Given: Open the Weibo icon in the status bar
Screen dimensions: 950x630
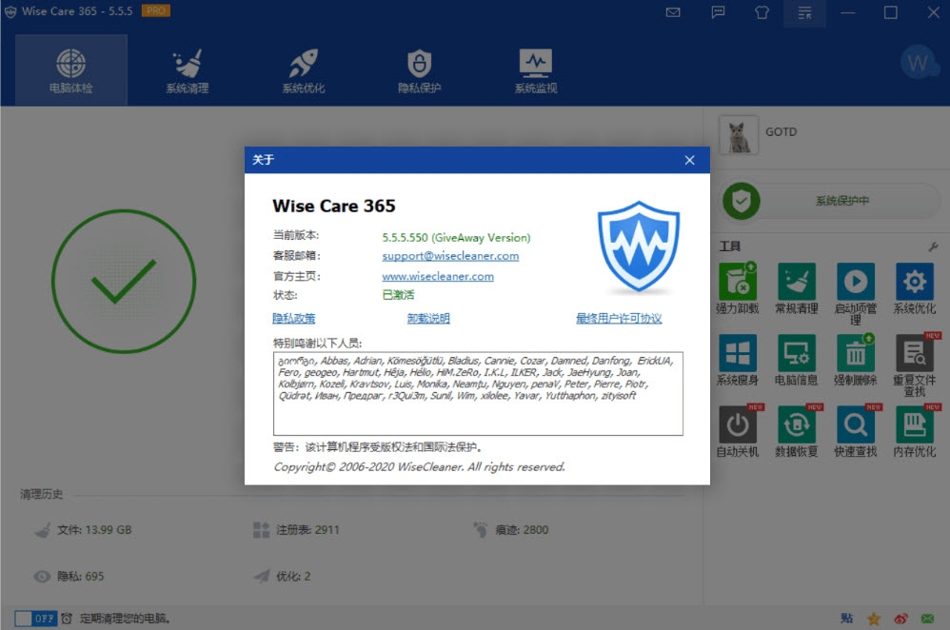Looking at the screenshot, I should pyautogui.click(x=901, y=619).
